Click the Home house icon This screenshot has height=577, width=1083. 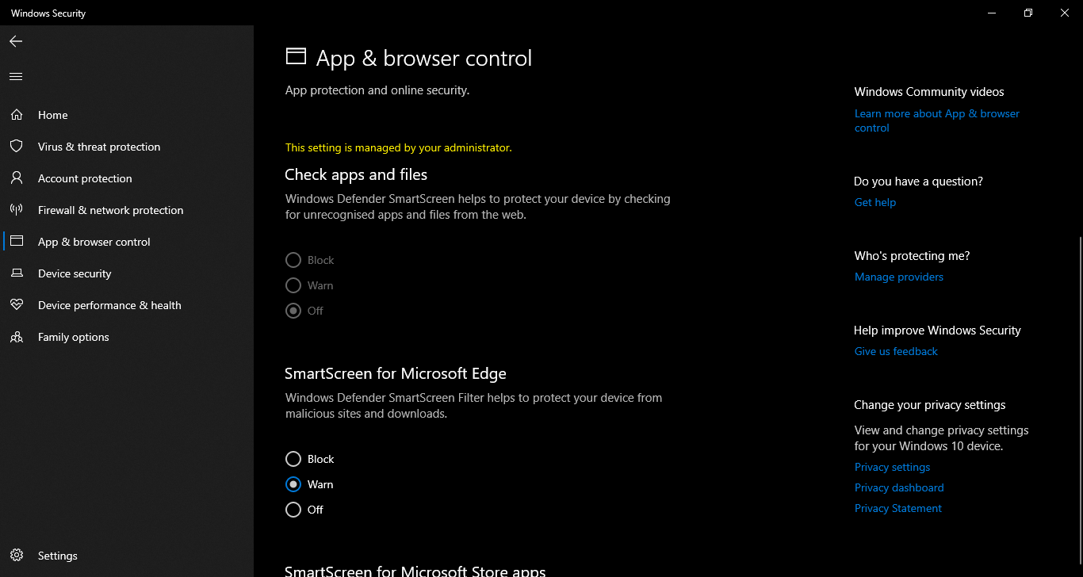[17, 115]
